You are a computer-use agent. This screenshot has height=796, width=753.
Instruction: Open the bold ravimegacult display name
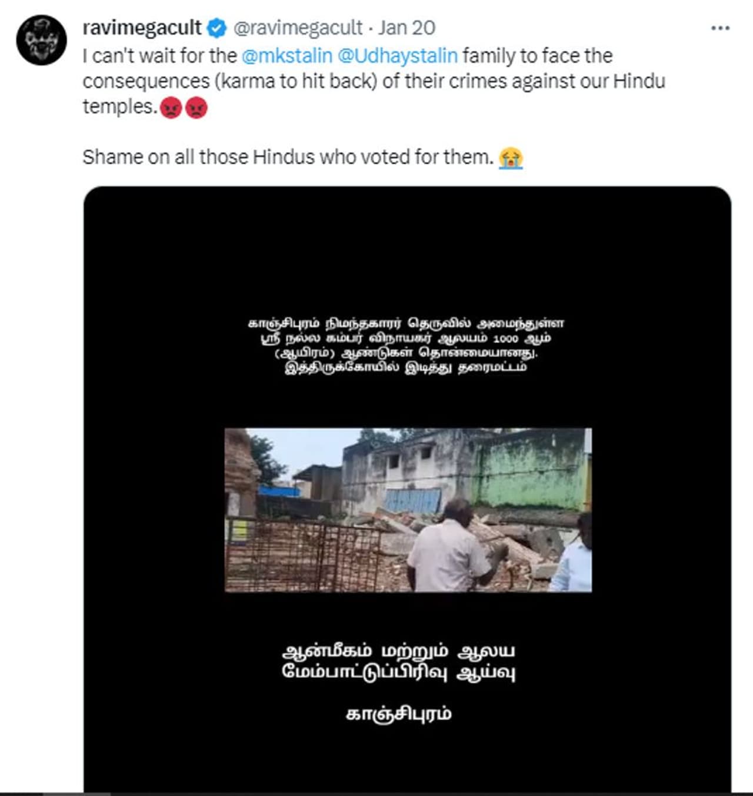point(142,28)
